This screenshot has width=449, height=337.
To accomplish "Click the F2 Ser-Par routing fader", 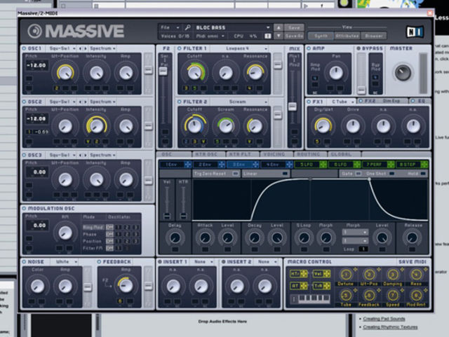I will tap(163, 71).
